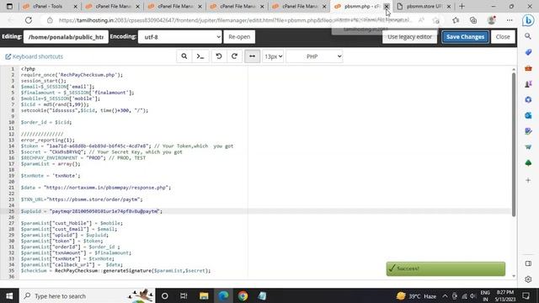
Task: Open Task View on taskbar
Action: (184, 295)
